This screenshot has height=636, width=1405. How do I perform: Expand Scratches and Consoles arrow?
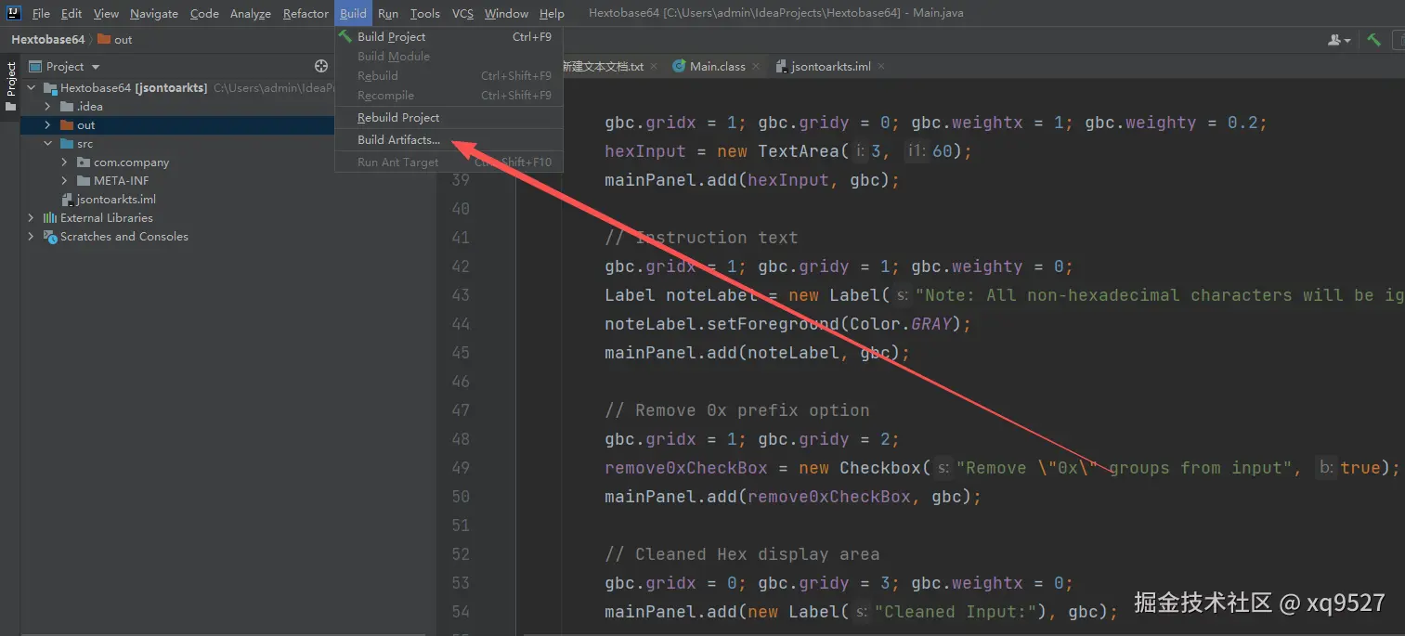(x=32, y=236)
